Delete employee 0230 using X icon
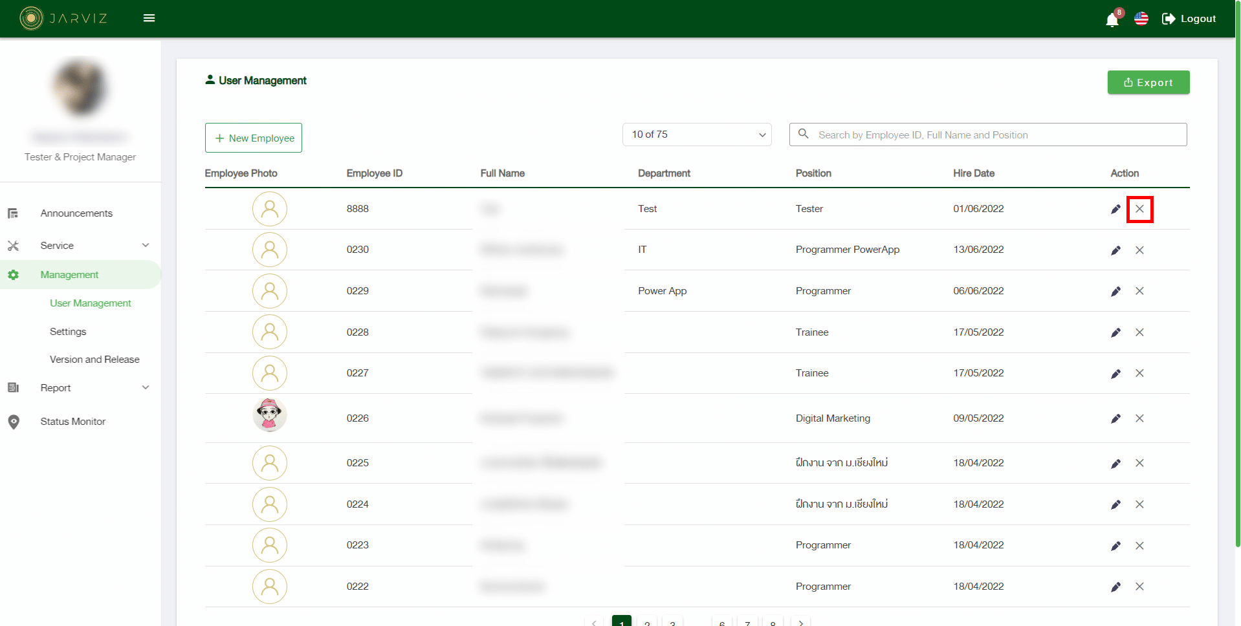Screen dimensions: 1241x626 1139,250
